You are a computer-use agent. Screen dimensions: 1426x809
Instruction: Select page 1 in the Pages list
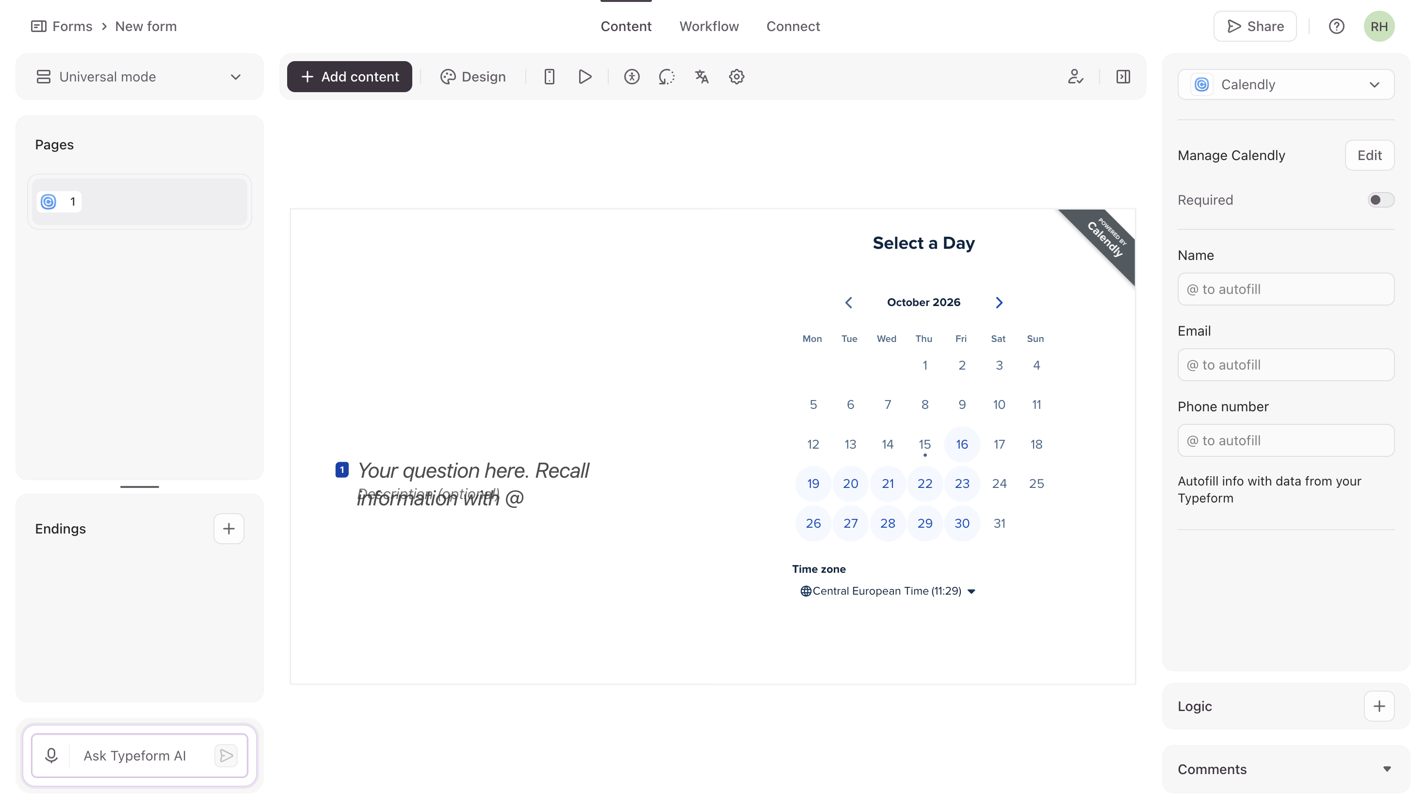139,202
